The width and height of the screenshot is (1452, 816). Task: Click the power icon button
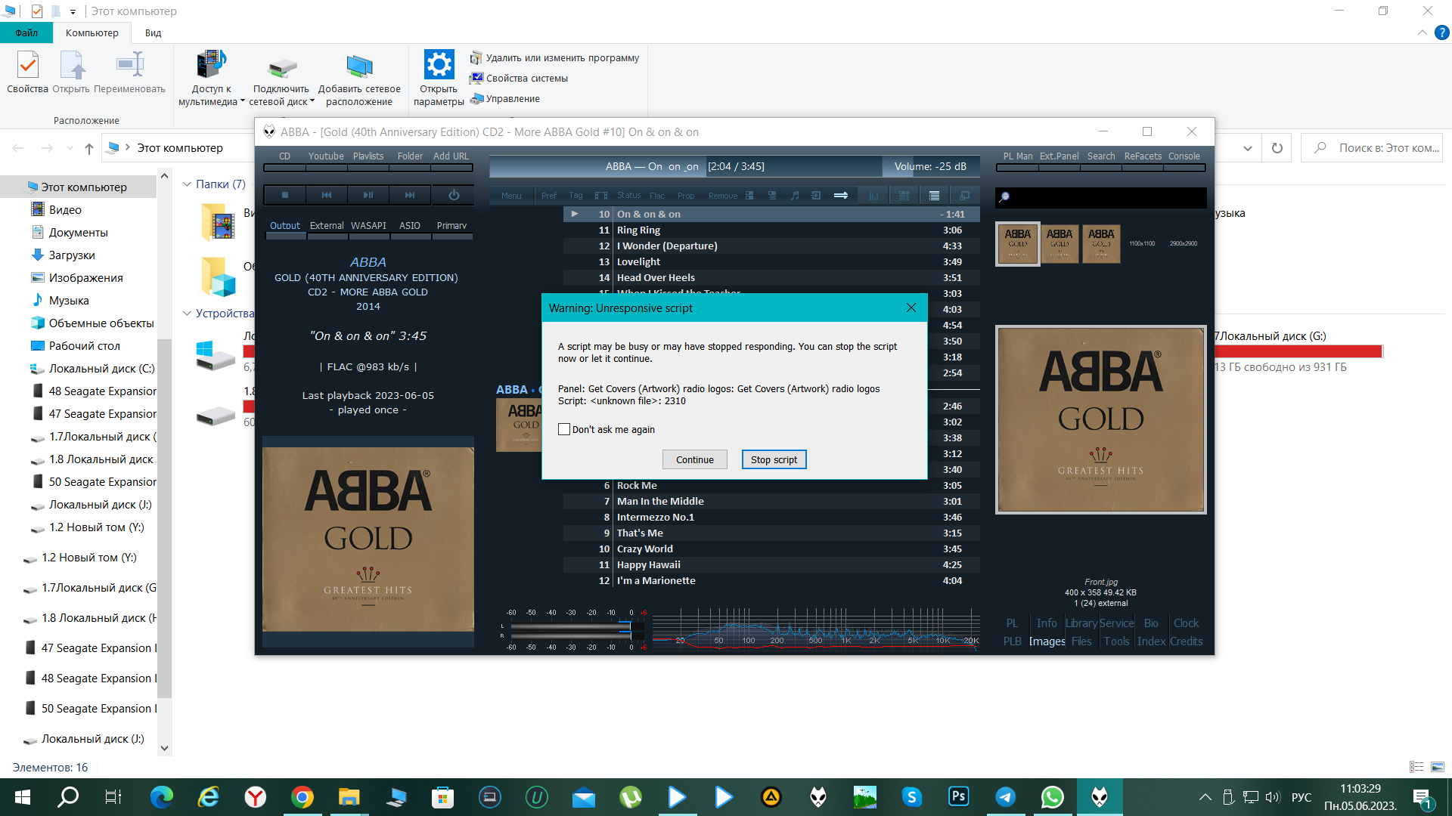click(454, 195)
